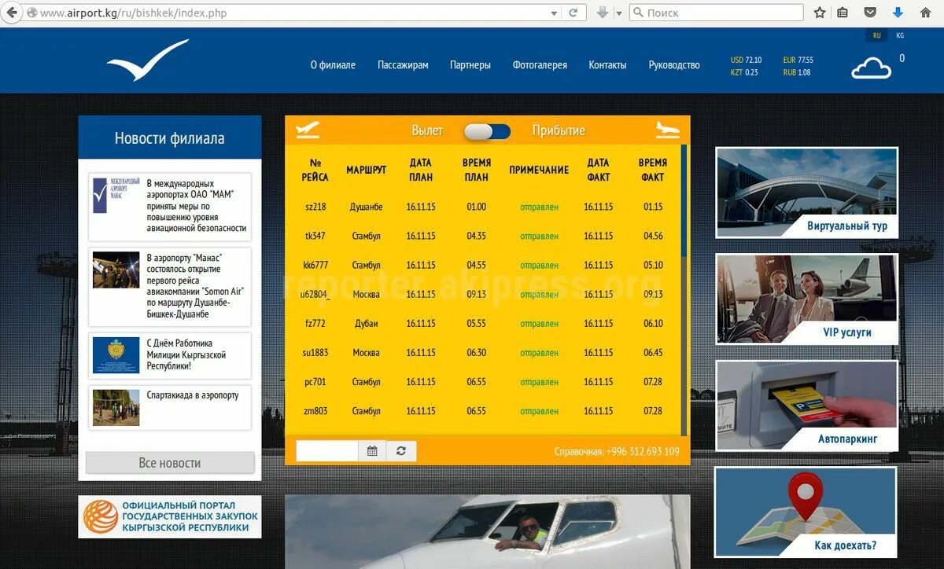Screen dimensions: 944x569
Task: Click the airport bird logo
Action: (x=148, y=61)
